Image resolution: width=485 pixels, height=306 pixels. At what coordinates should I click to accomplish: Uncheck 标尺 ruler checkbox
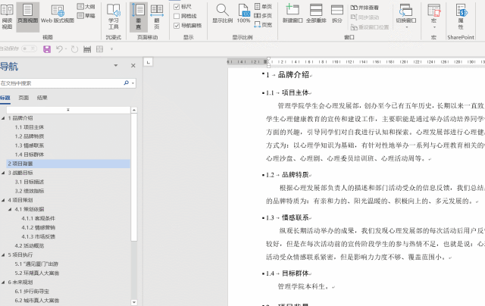(x=177, y=7)
